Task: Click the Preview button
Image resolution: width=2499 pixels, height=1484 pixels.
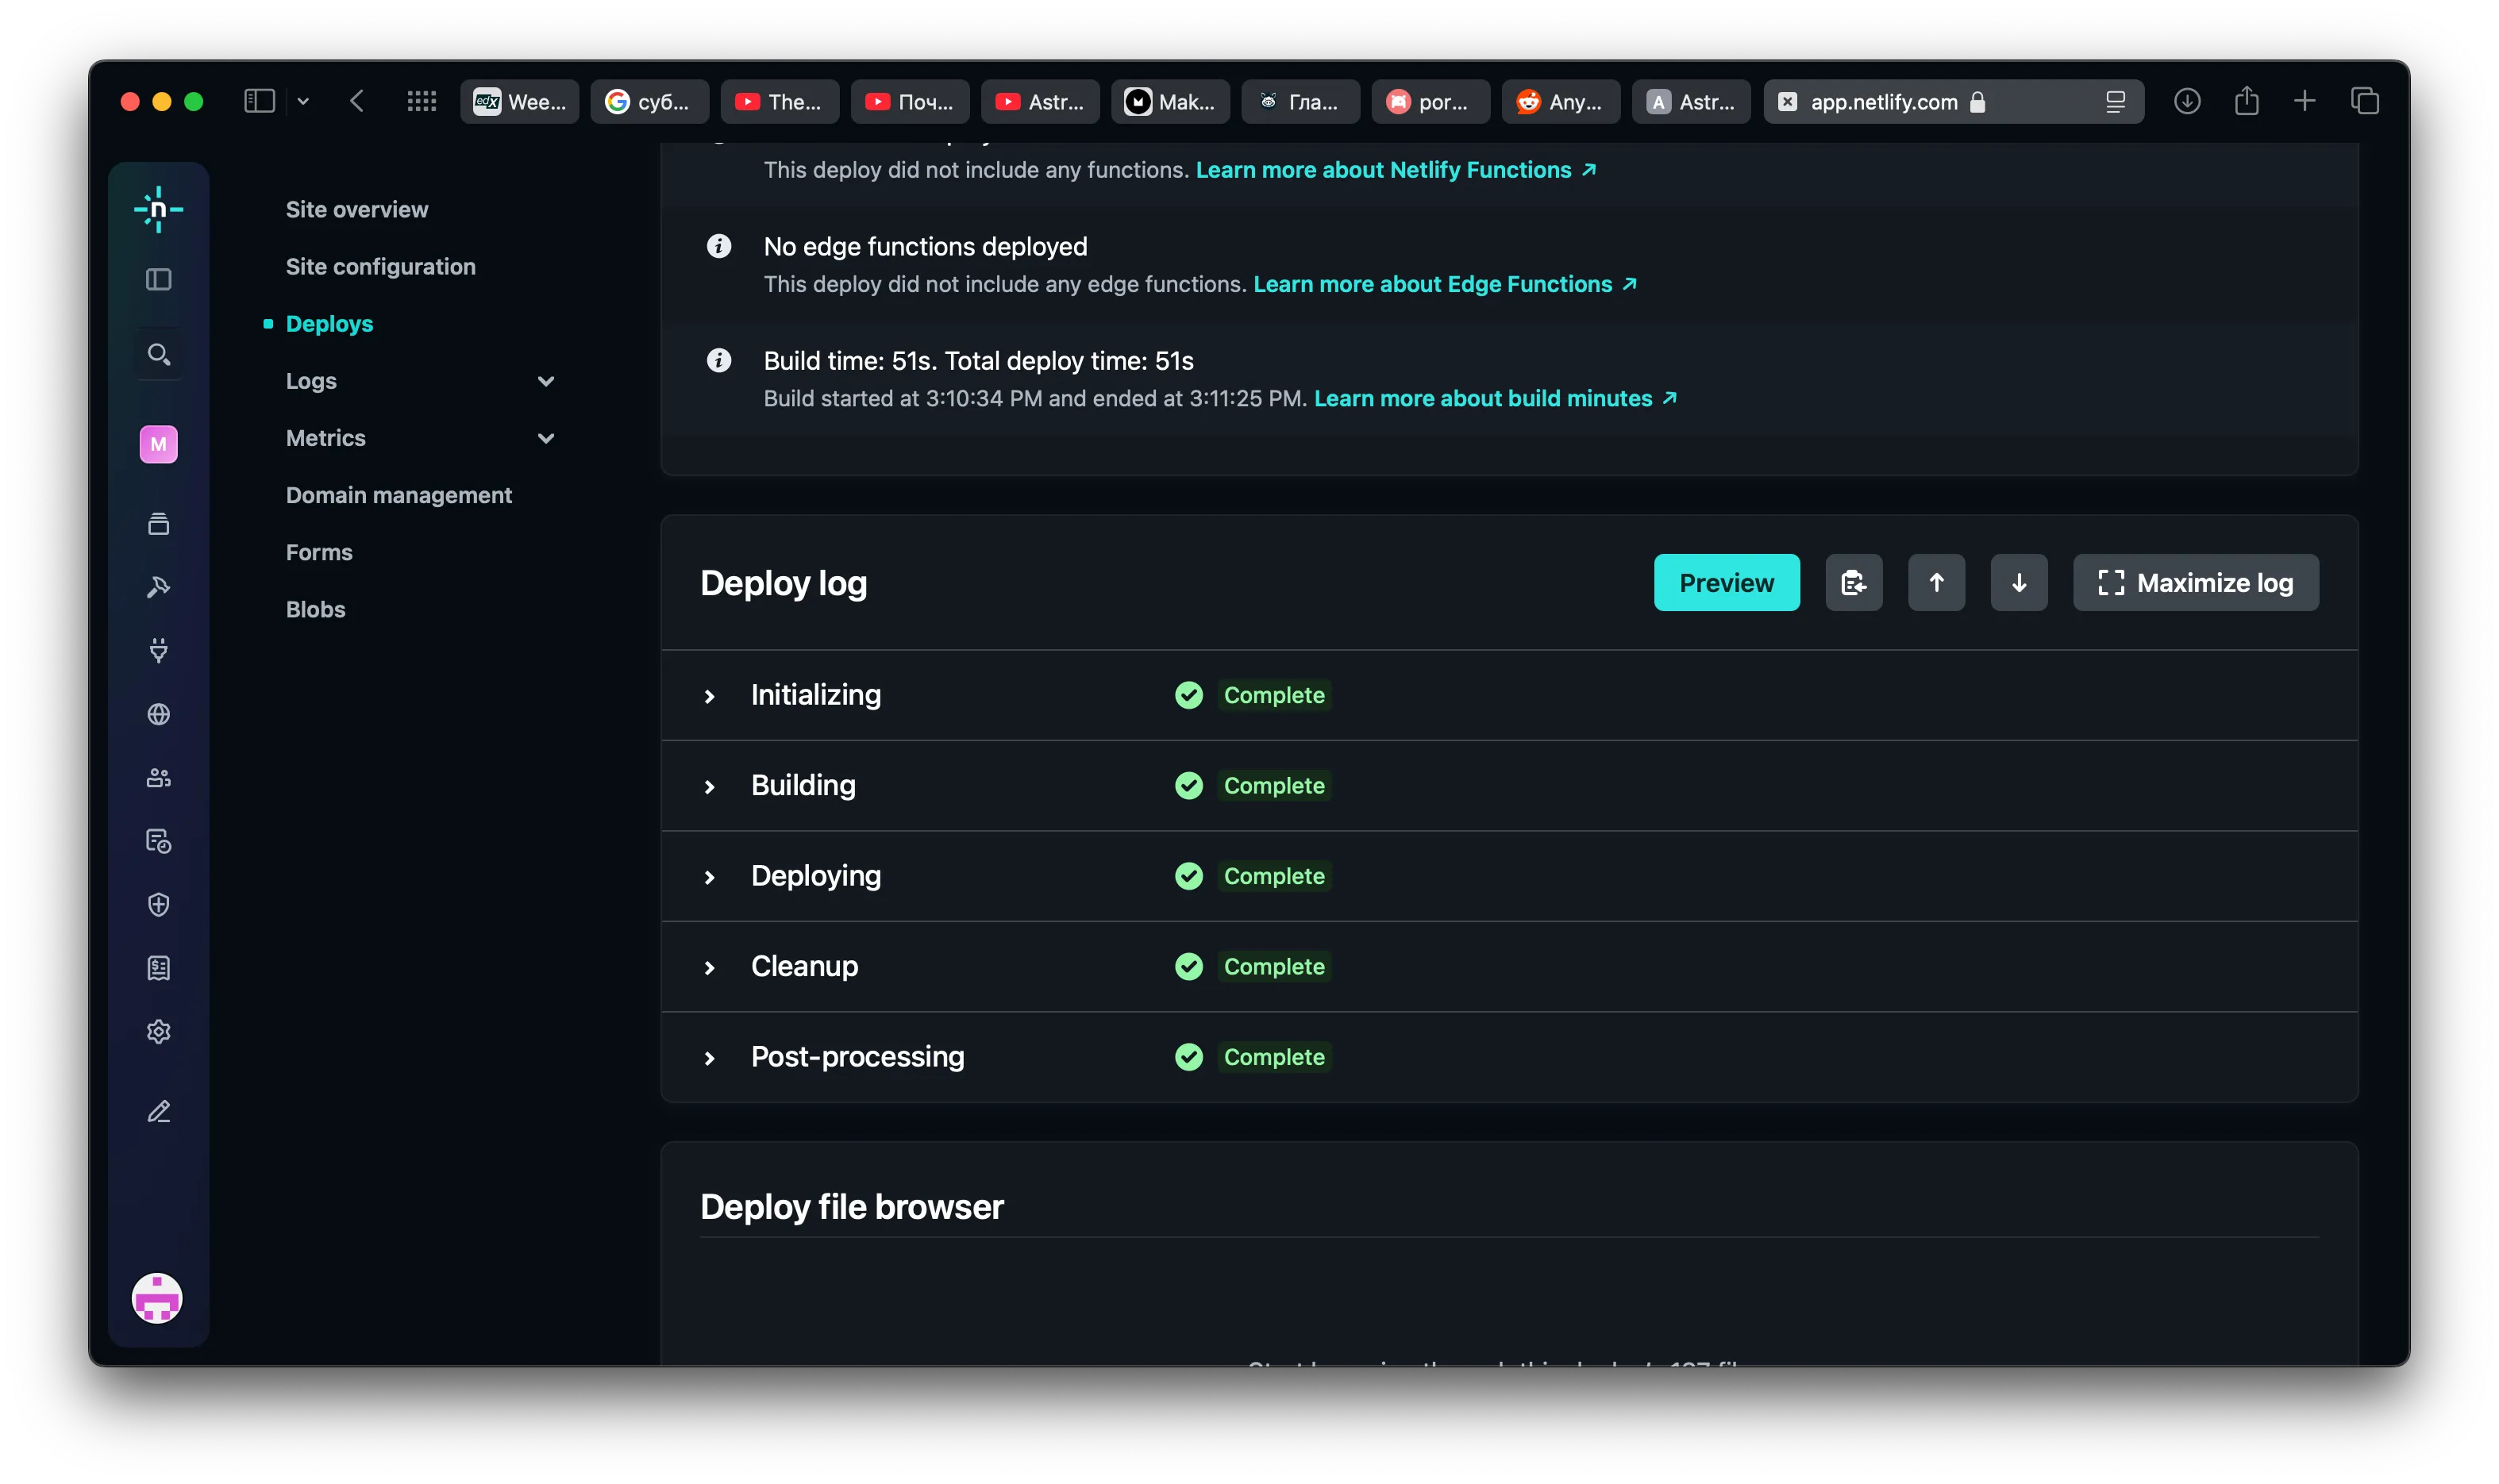Action: tap(1726, 582)
